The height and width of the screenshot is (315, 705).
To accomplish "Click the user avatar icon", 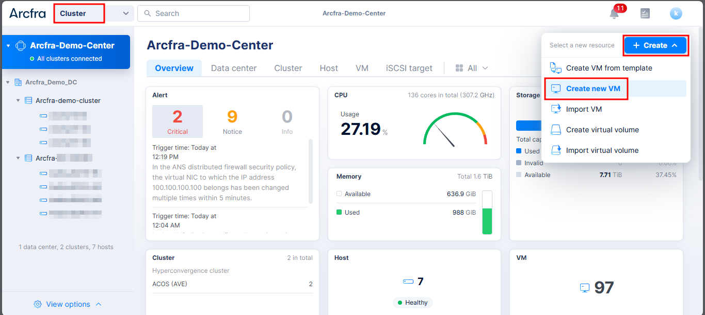I will click(x=676, y=14).
